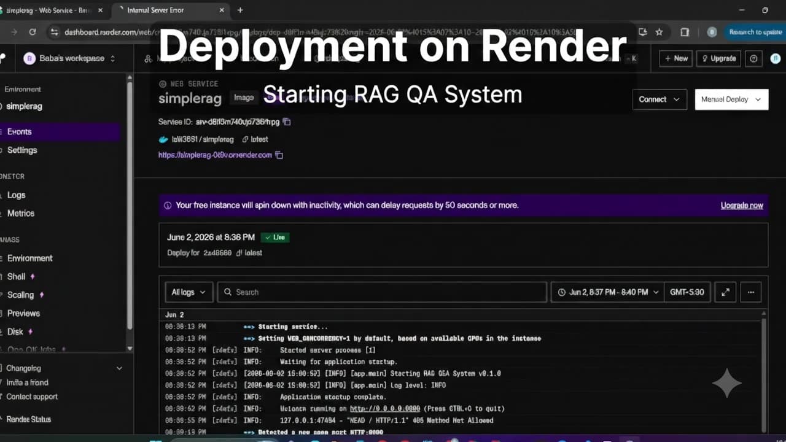The height and width of the screenshot is (442, 786).
Task: Click the http://0.0.0.0 link in logs
Action: click(385, 409)
